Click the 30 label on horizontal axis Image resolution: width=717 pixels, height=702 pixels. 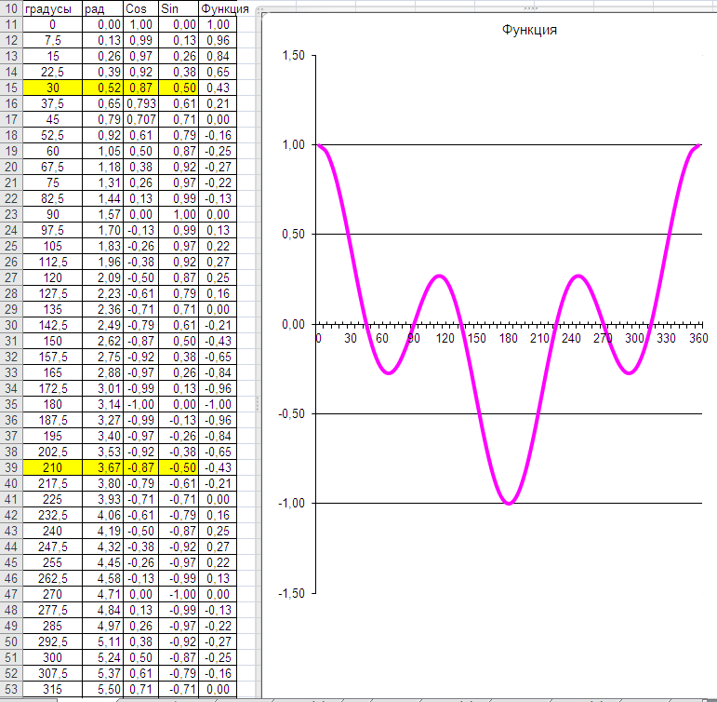(351, 338)
